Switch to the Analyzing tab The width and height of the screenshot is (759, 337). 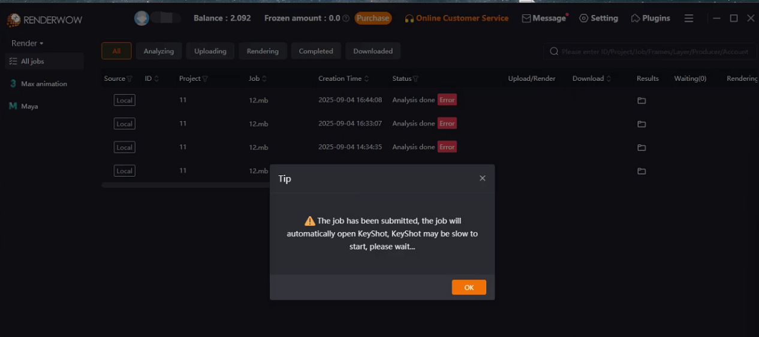pos(159,51)
